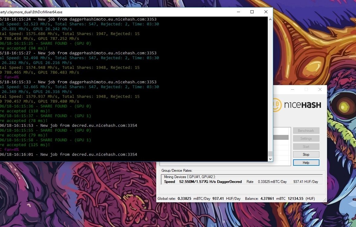Close the EthDcrMiner64 console window
Image resolution: width=356 pixels, height=227 pixels.
click(266, 12)
